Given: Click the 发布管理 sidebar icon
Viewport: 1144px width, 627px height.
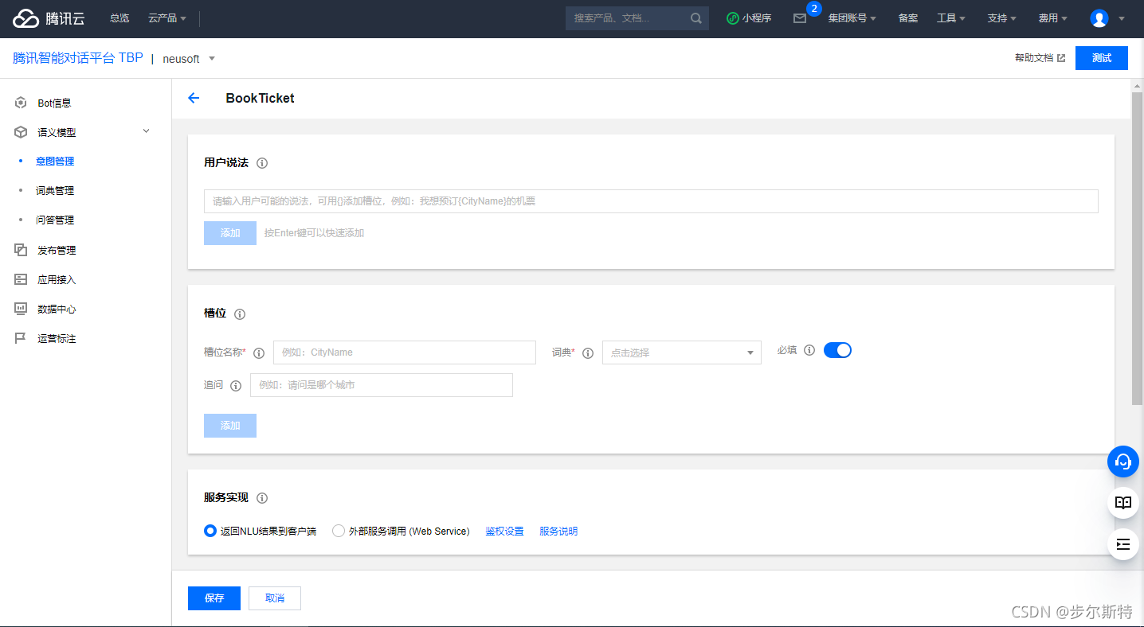Looking at the screenshot, I should (x=21, y=250).
